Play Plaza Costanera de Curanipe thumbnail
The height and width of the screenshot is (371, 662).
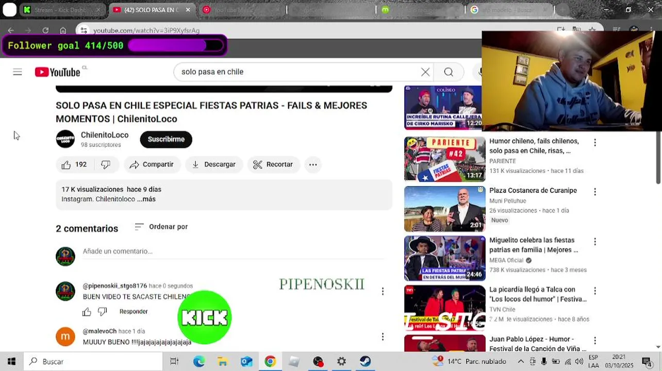click(445, 209)
